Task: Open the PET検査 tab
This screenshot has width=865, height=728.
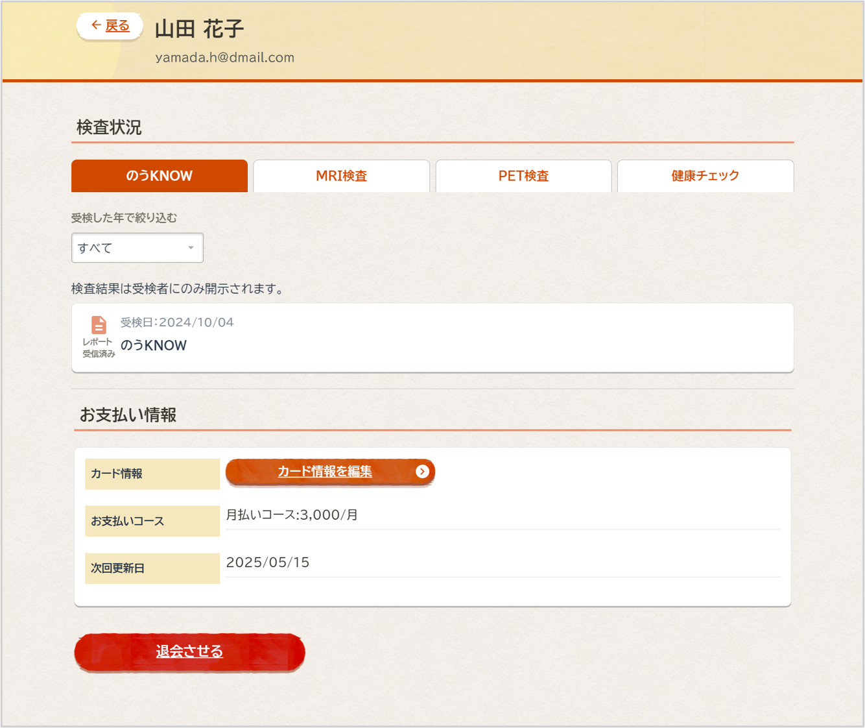Action: tap(523, 176)
